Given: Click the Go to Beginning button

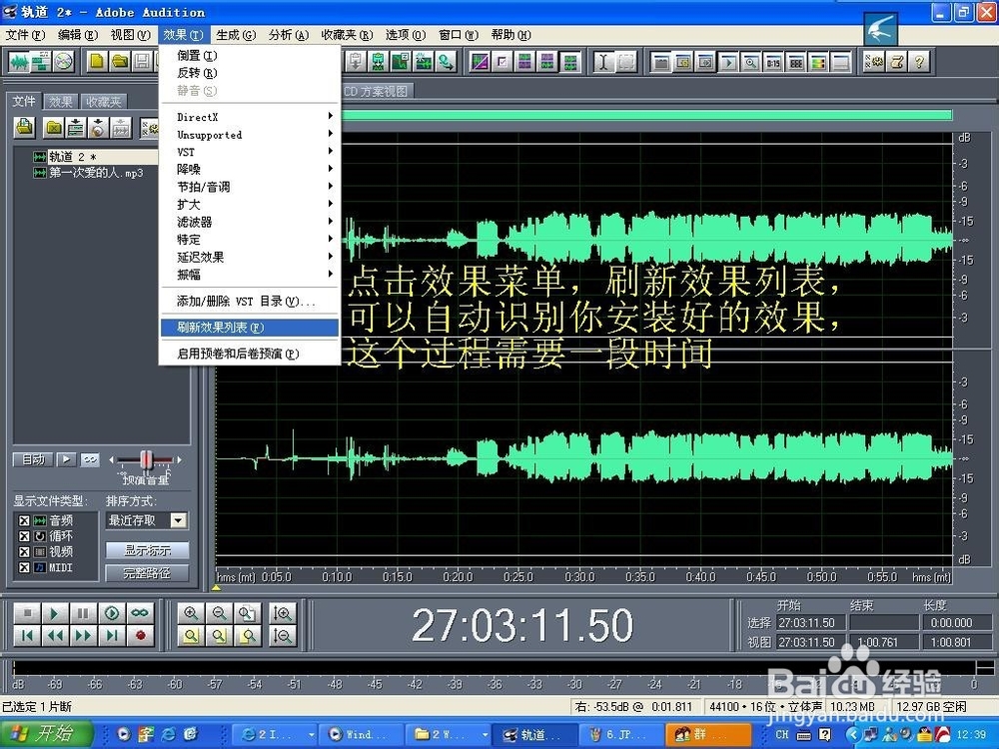Looking at the screenshot, I should coord(27,635).
